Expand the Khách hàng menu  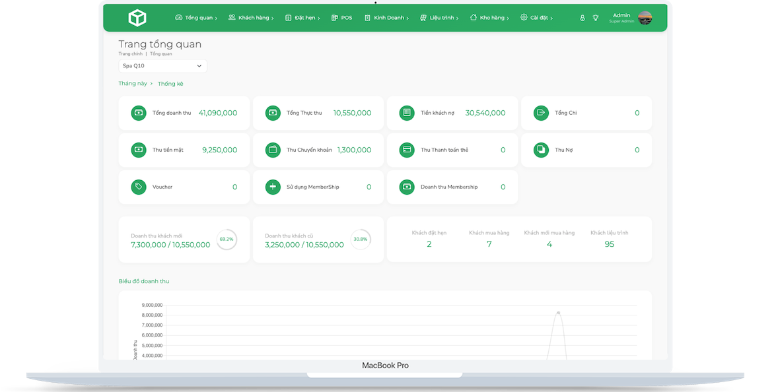[x=251, y=18]
